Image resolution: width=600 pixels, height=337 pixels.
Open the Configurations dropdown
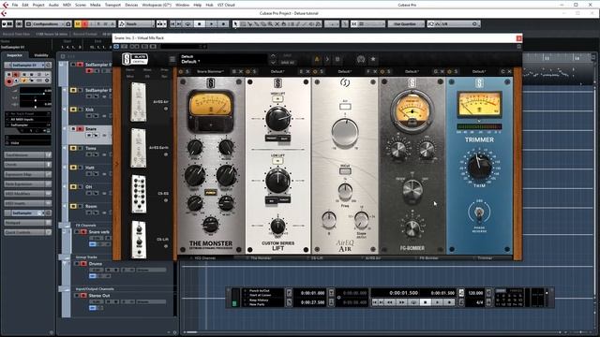coord(48,23)
